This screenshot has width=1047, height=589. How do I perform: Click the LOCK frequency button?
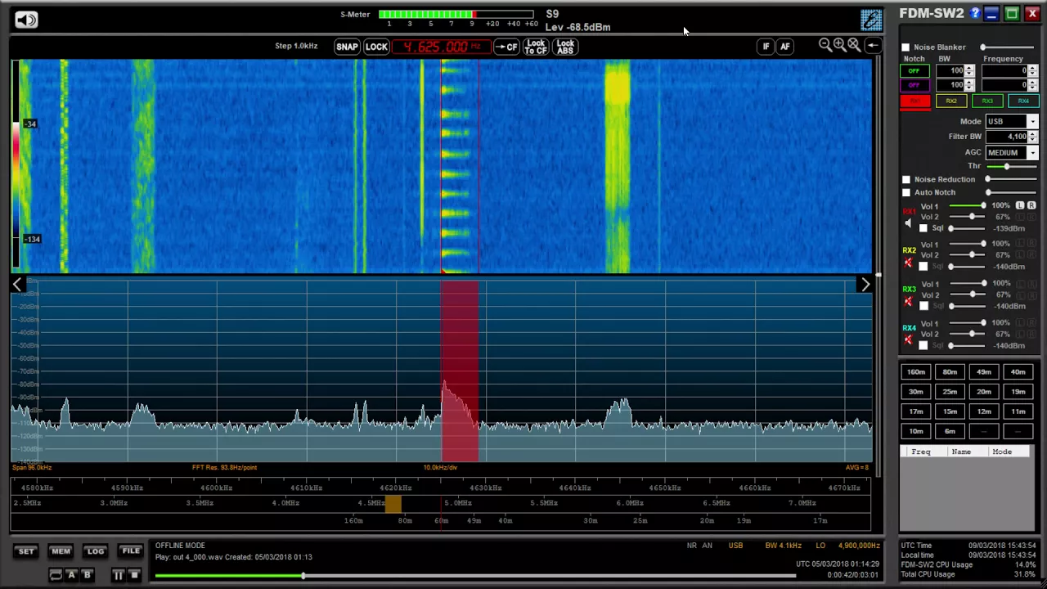click(376, 47)
